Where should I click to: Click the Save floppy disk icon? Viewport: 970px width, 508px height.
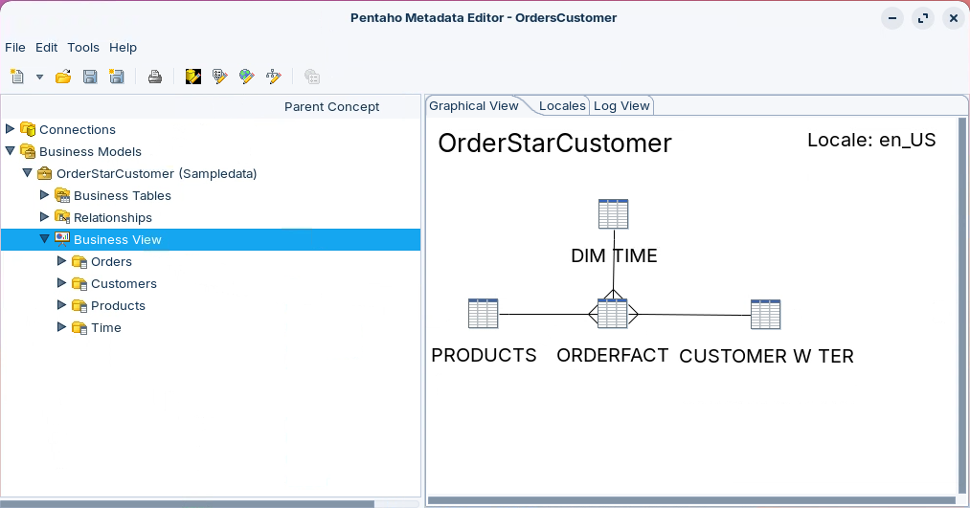click(90, 77)
